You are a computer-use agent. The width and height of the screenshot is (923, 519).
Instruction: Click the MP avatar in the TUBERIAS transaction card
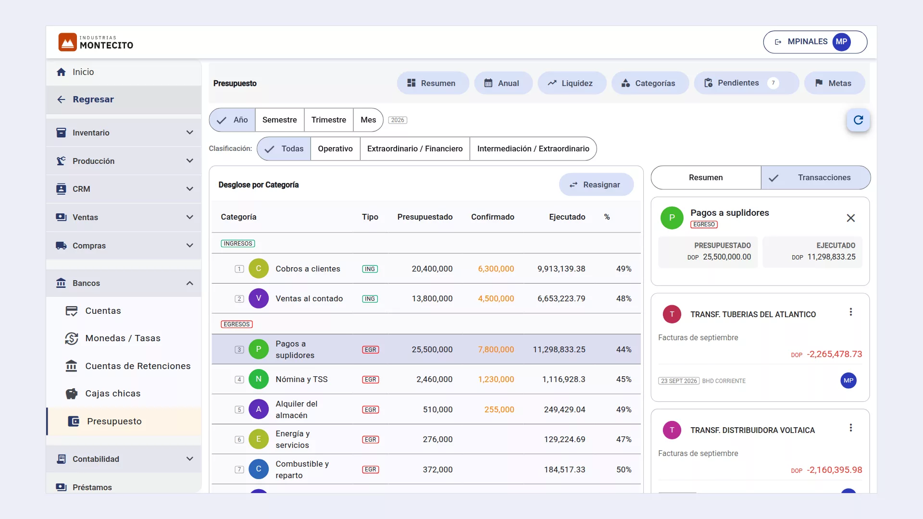848,381
